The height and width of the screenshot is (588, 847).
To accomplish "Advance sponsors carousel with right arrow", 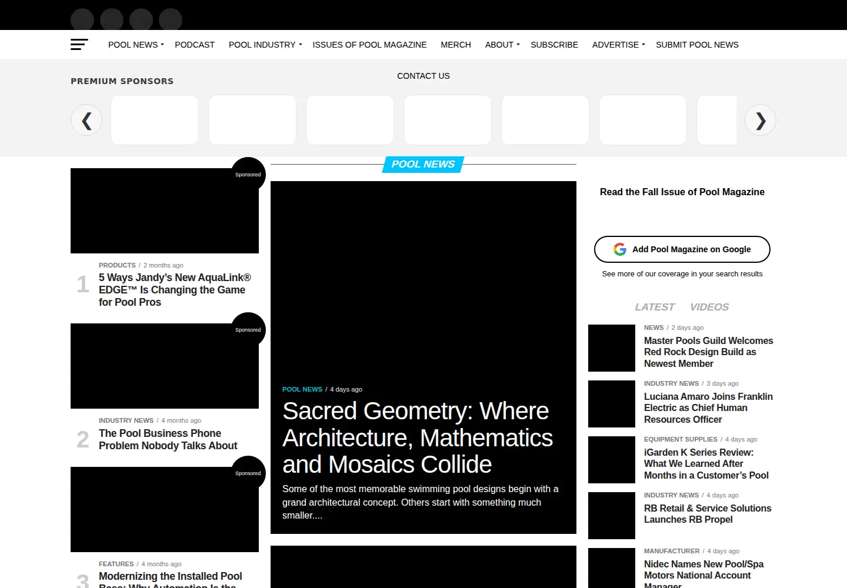I will coord(761,120).
